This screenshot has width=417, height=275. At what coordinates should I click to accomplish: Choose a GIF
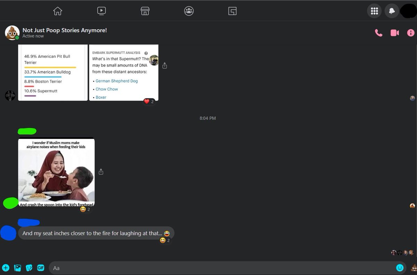tap(41, 268)
